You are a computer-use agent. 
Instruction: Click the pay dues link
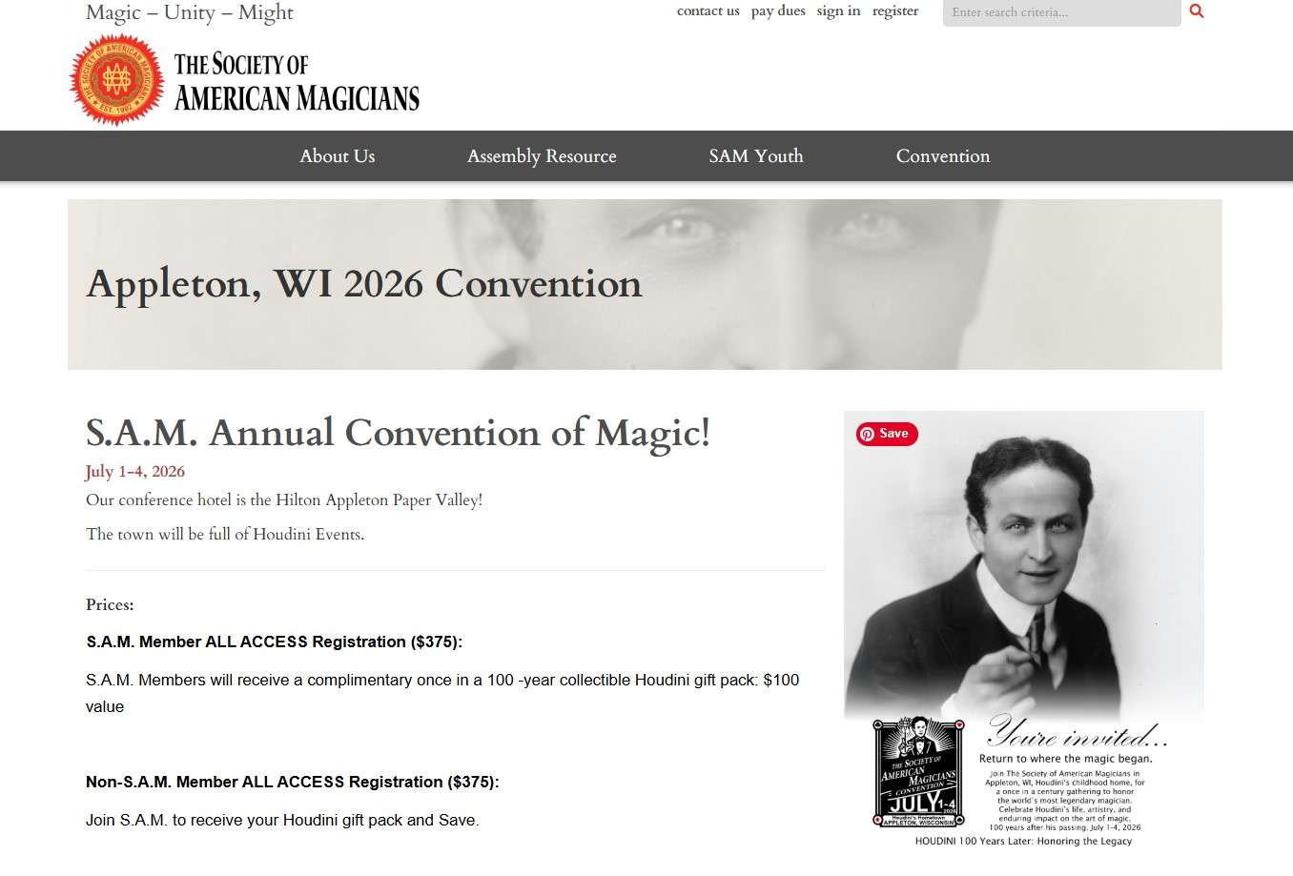point(777,11)
